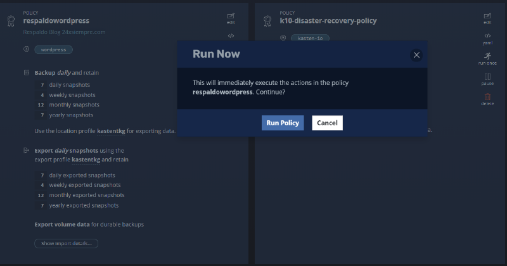Click the 'monthly snapshots' retention row
Image resolution: width=507 pixels, height=266 pixels.
[x=67, y=104]
